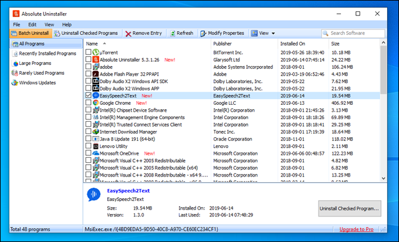Click the Intel(R) Management Engine Components icon
The height and width of the screenshot is (242, 399).
click(x=95, y=117)
